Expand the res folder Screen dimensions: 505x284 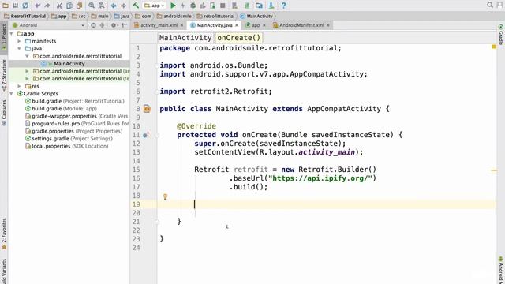pos(19,86)
